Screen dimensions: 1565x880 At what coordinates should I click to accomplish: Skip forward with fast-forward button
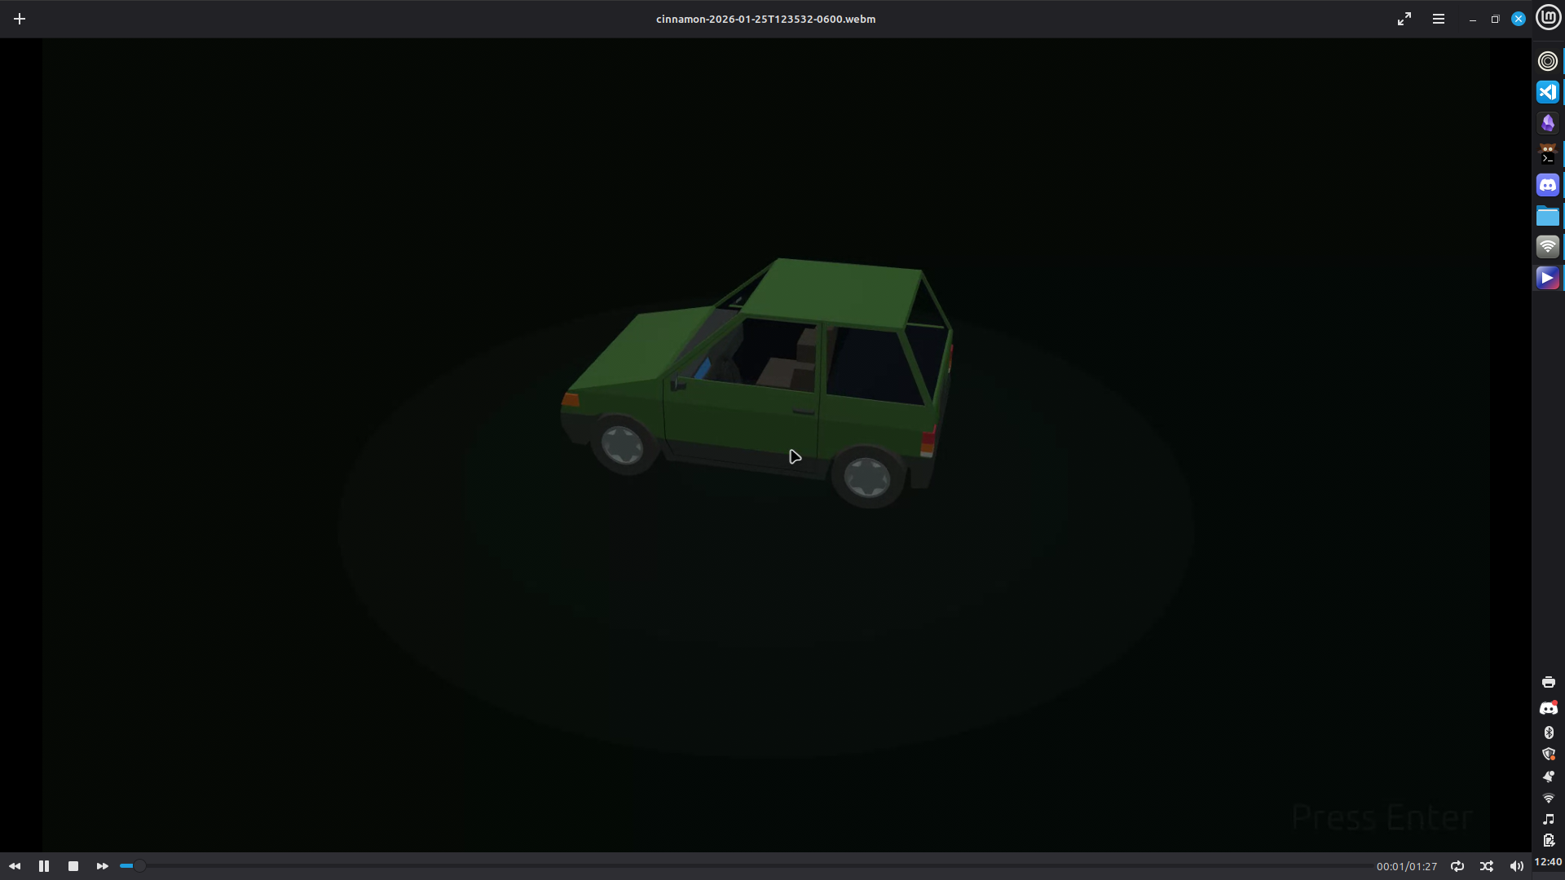pos(102,866)
